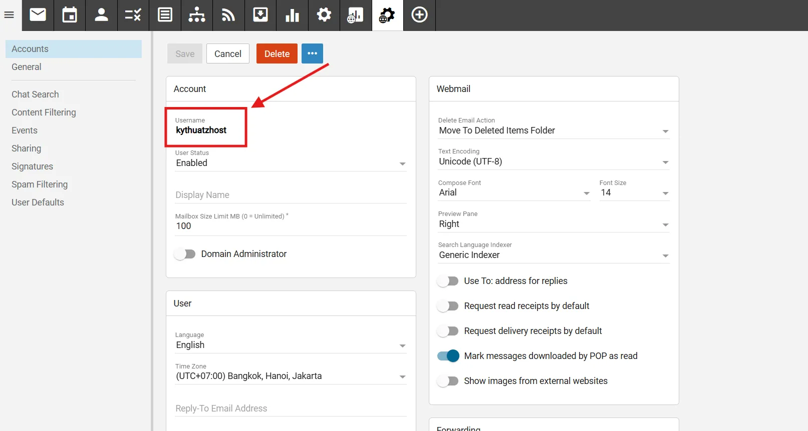The height and width of the screenshot is (431, 808).
Task: Open the Notes icon in top bar
Action: (165, 15)
